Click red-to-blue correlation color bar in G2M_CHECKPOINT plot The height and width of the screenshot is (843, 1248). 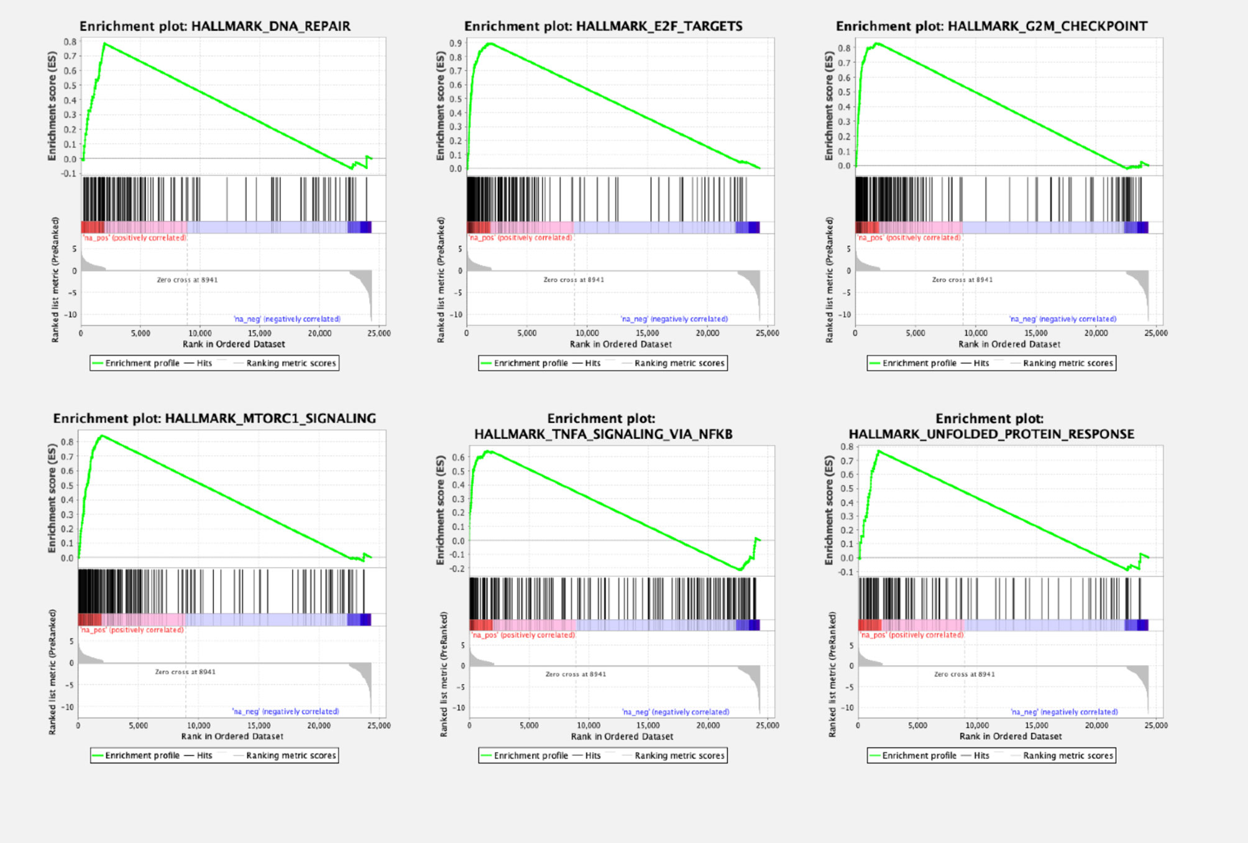click(1002, 227)
